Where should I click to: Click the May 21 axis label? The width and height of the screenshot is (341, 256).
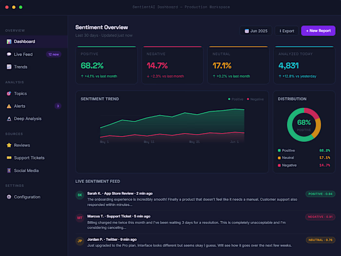(x=194, y=142)
